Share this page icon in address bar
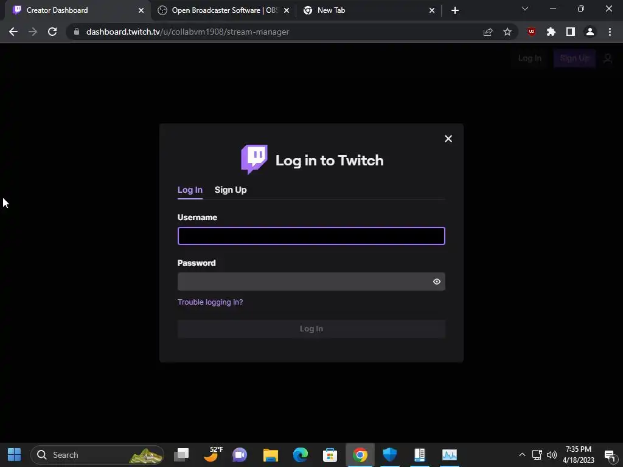623x467 pixels. coord(488,32)
